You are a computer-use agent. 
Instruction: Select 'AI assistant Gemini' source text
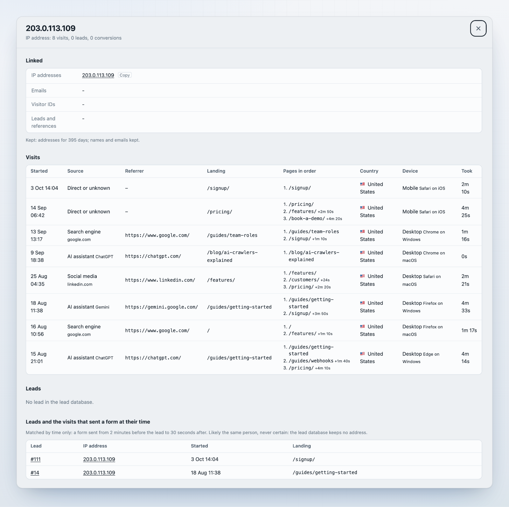pos(88,307)
